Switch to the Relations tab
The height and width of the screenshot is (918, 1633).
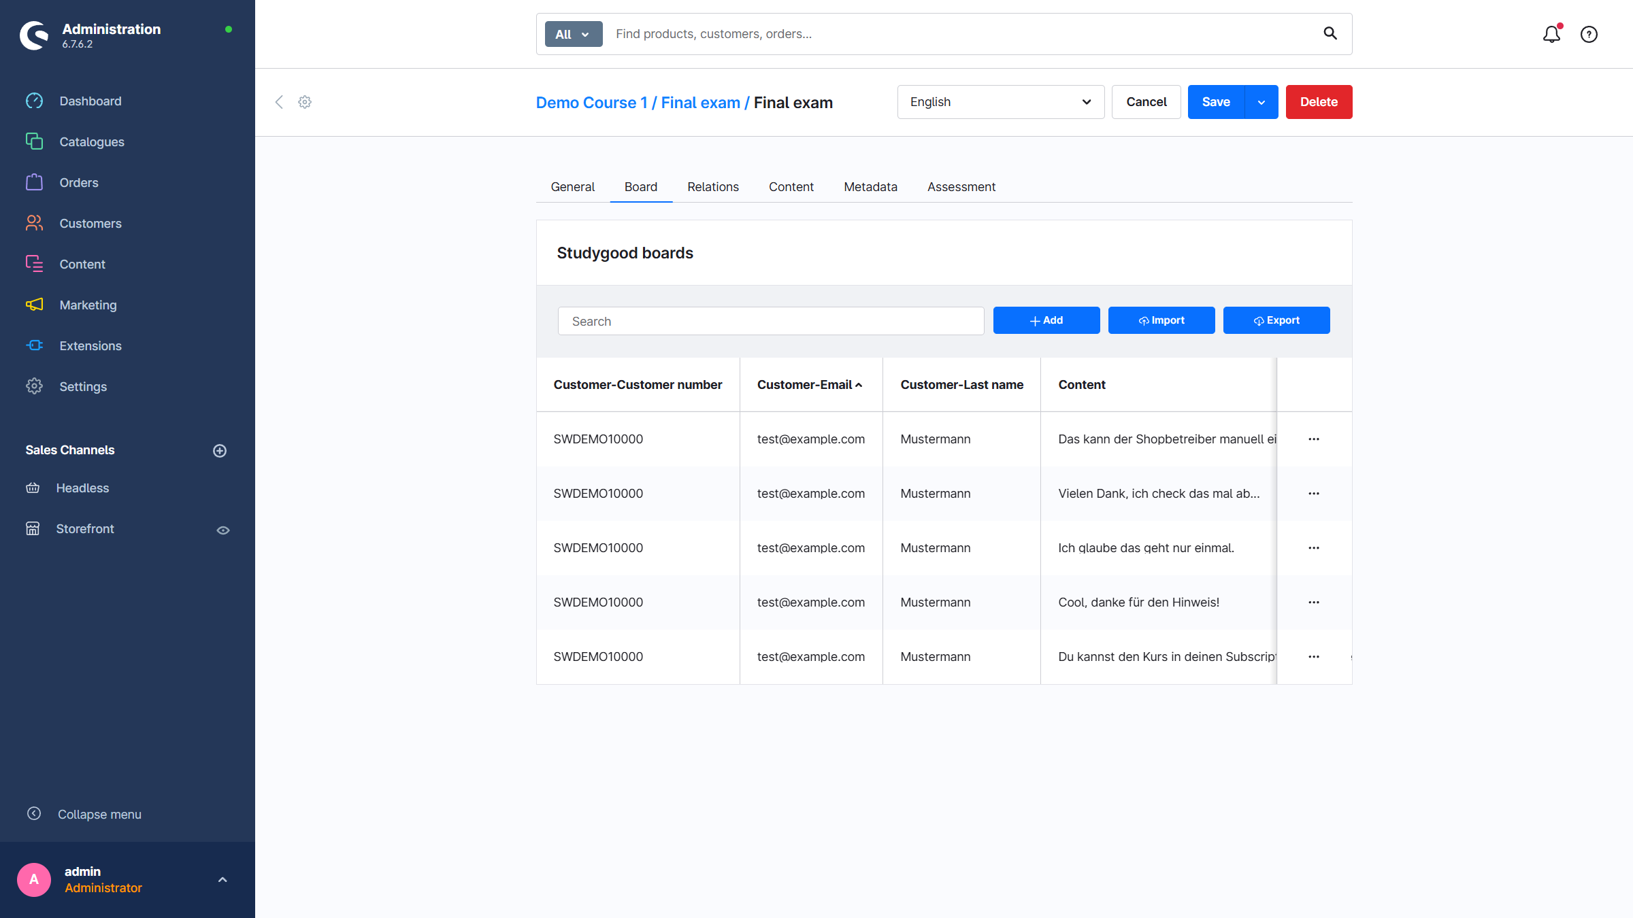pos(712,187)
